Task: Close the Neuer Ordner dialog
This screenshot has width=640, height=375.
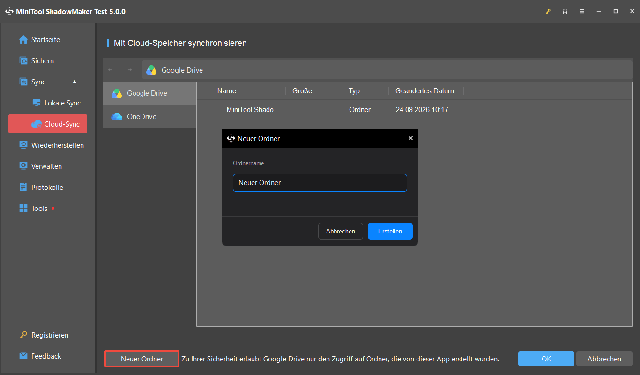Action: (410, 138)
